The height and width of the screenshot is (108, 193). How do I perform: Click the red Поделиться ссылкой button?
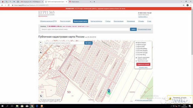coord(143,64)
